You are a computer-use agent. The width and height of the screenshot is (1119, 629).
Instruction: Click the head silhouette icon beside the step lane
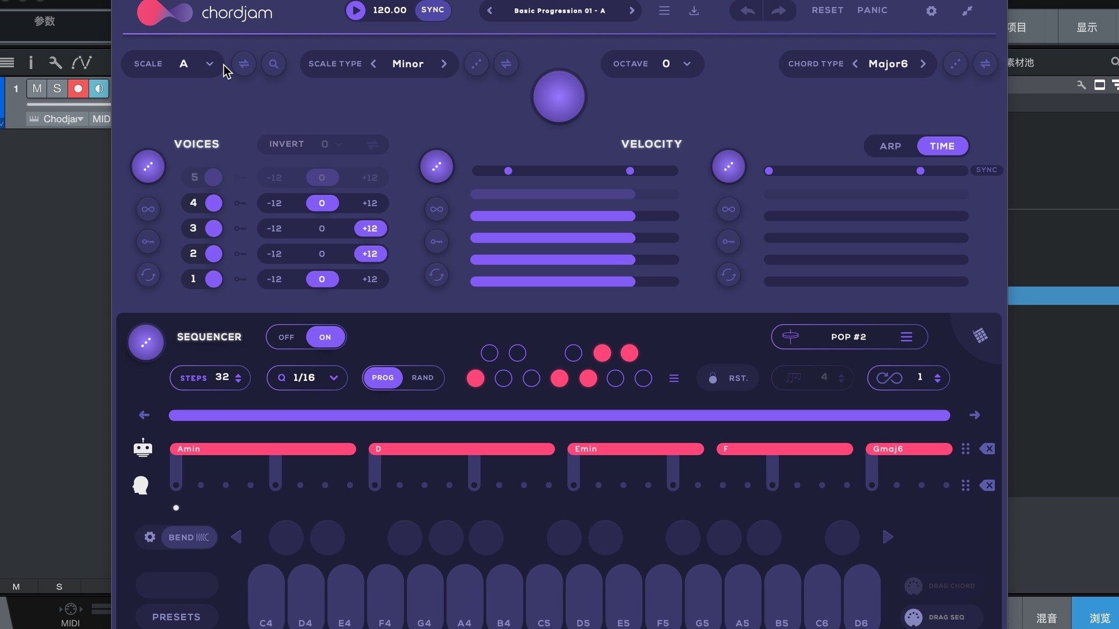141,485
